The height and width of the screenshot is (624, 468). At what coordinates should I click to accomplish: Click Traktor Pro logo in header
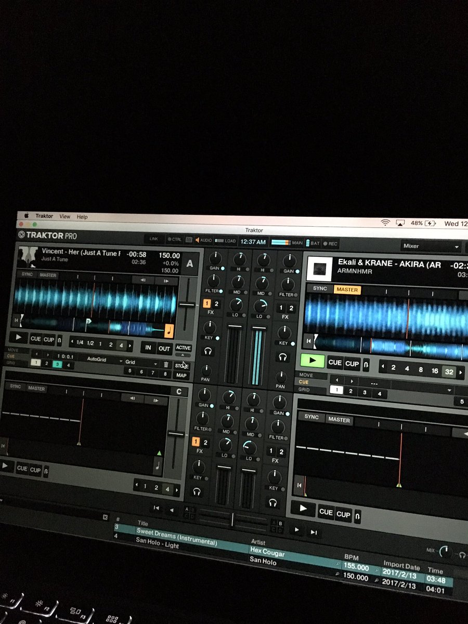coord(47,235)
